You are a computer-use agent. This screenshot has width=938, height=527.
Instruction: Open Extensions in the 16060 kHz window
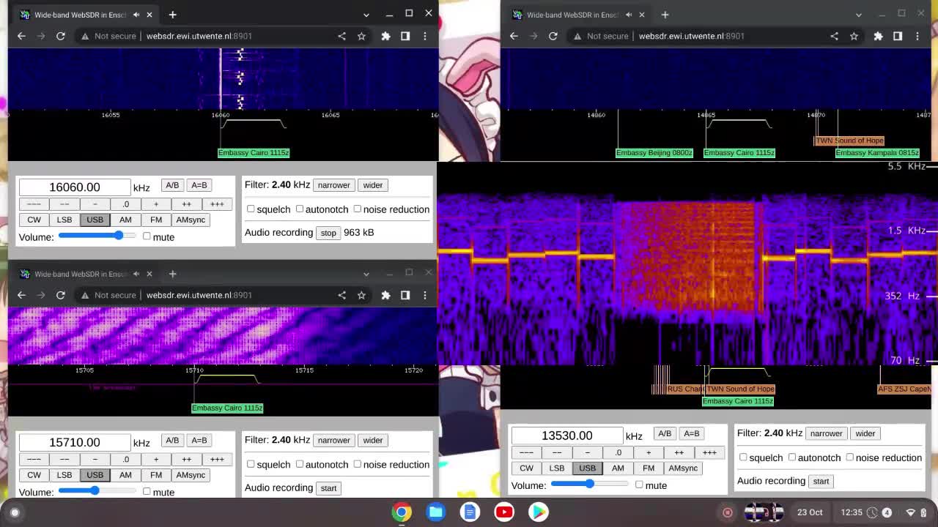click(x=385, y=36)
